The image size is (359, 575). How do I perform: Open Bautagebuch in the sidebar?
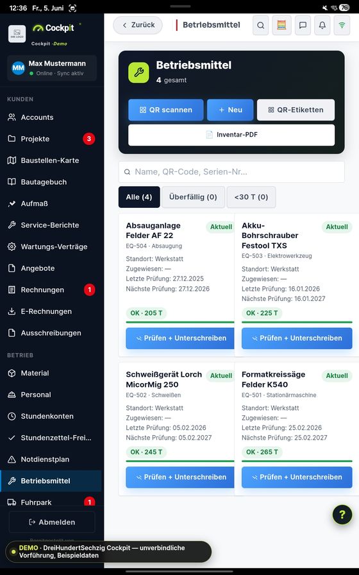coord(51,182)
